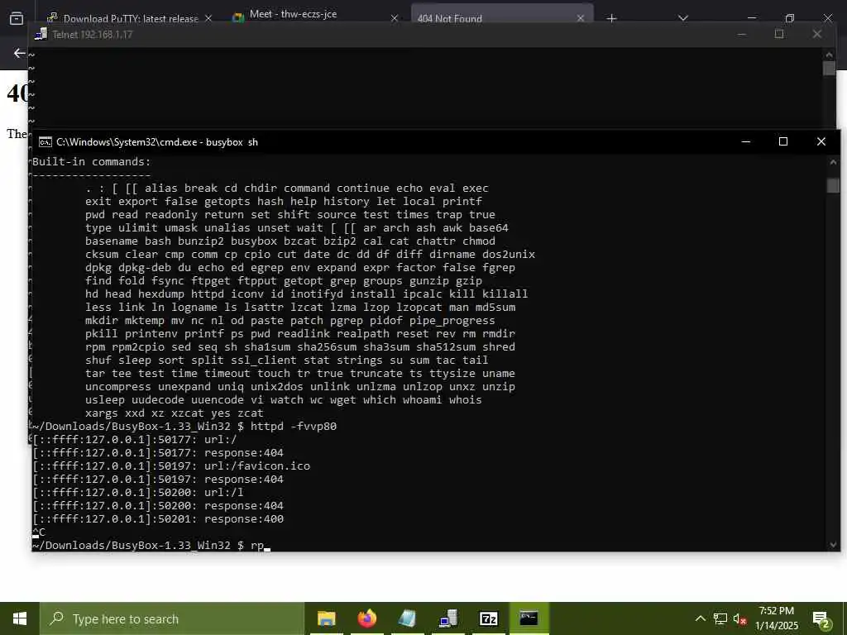The image size is (847, 635).
Task: Open File Explorer from the taskbar
Action: 326,618
